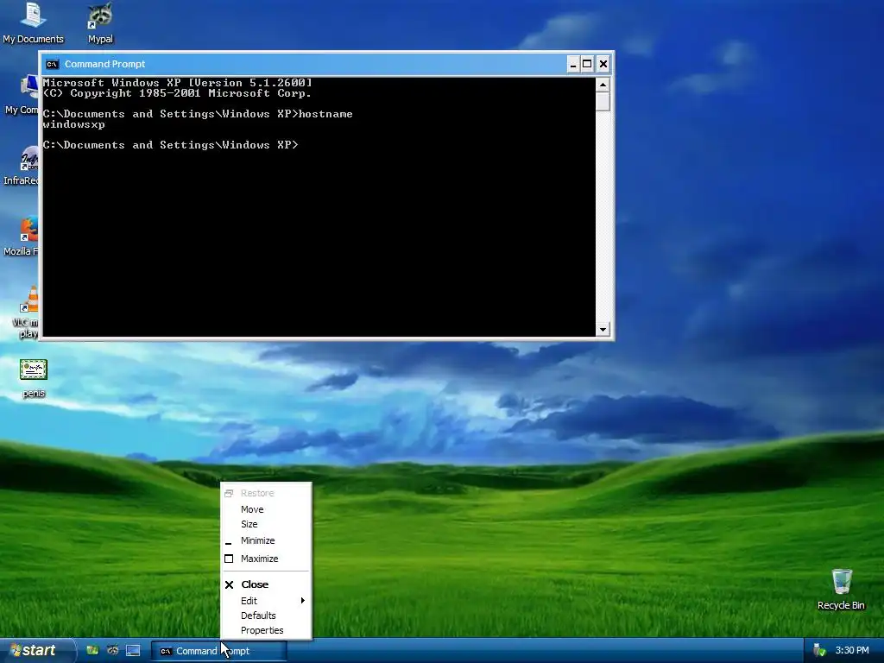Click the console scrollbar down arrow
The height and width of the screenshot is (663, 884).
pos(603,329)
